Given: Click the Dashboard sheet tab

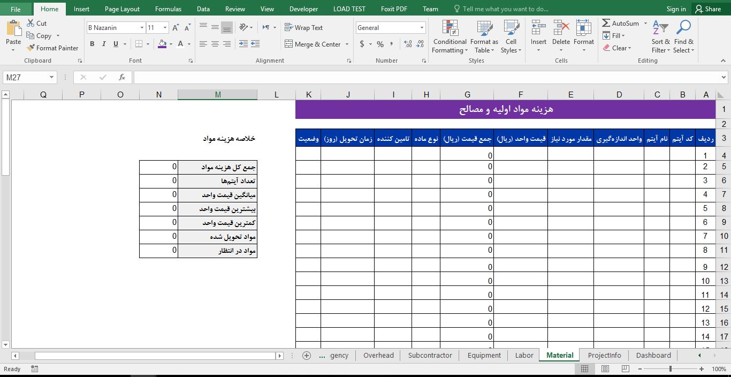Looking at the screenshot, I should (652, 355).
